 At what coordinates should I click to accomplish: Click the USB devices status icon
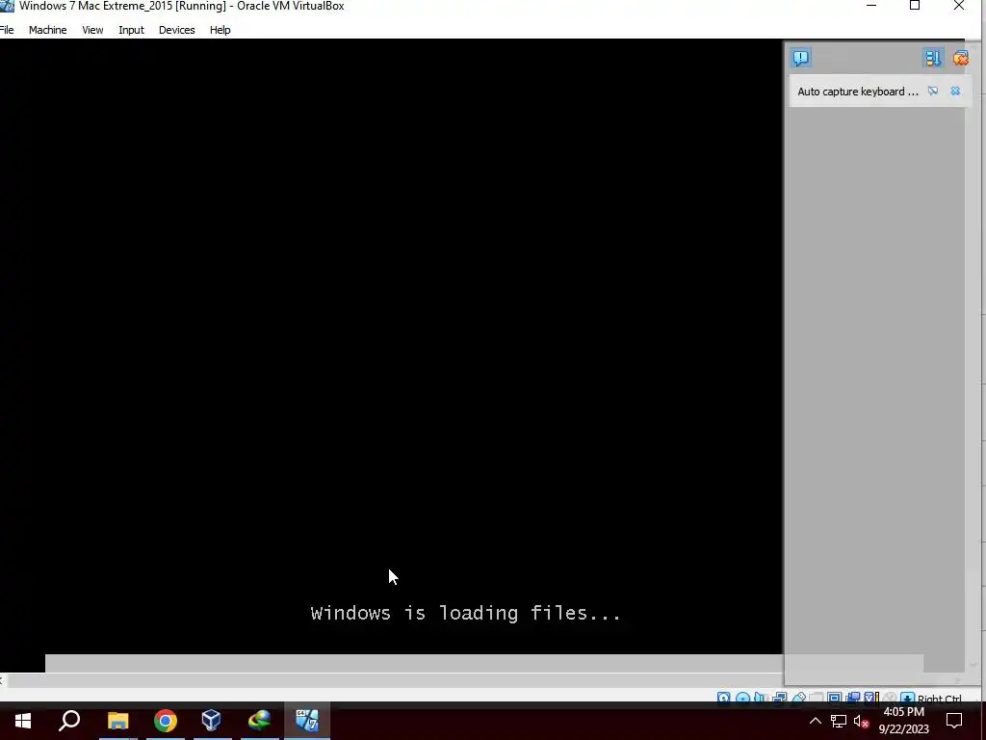click(799, 698)
